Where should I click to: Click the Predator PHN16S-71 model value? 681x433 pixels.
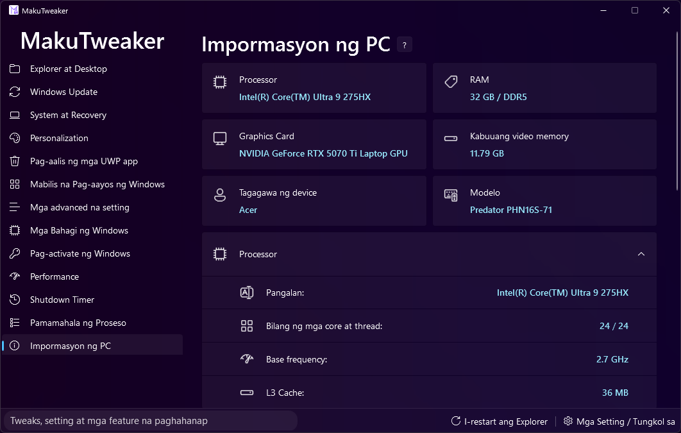click(x=510, y=210)
